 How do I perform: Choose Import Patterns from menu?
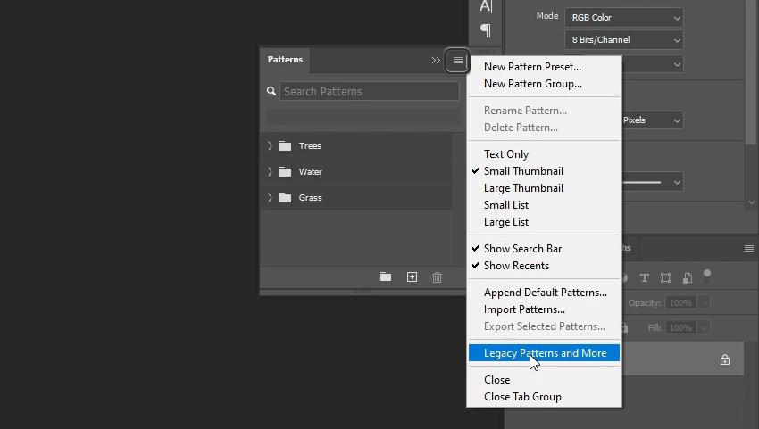pyautogui.click(x=524, y=309)
